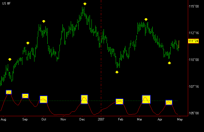This screenshot has height=132, width=204.
Task: Click the yellow up arrow below April low
Action: [x=169, y=63]
